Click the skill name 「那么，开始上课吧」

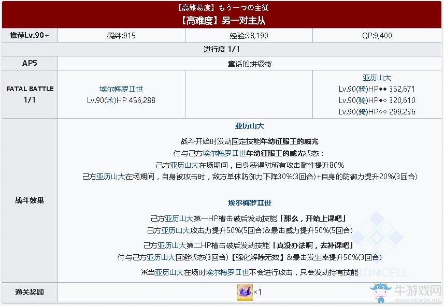[x=312, y=218]
